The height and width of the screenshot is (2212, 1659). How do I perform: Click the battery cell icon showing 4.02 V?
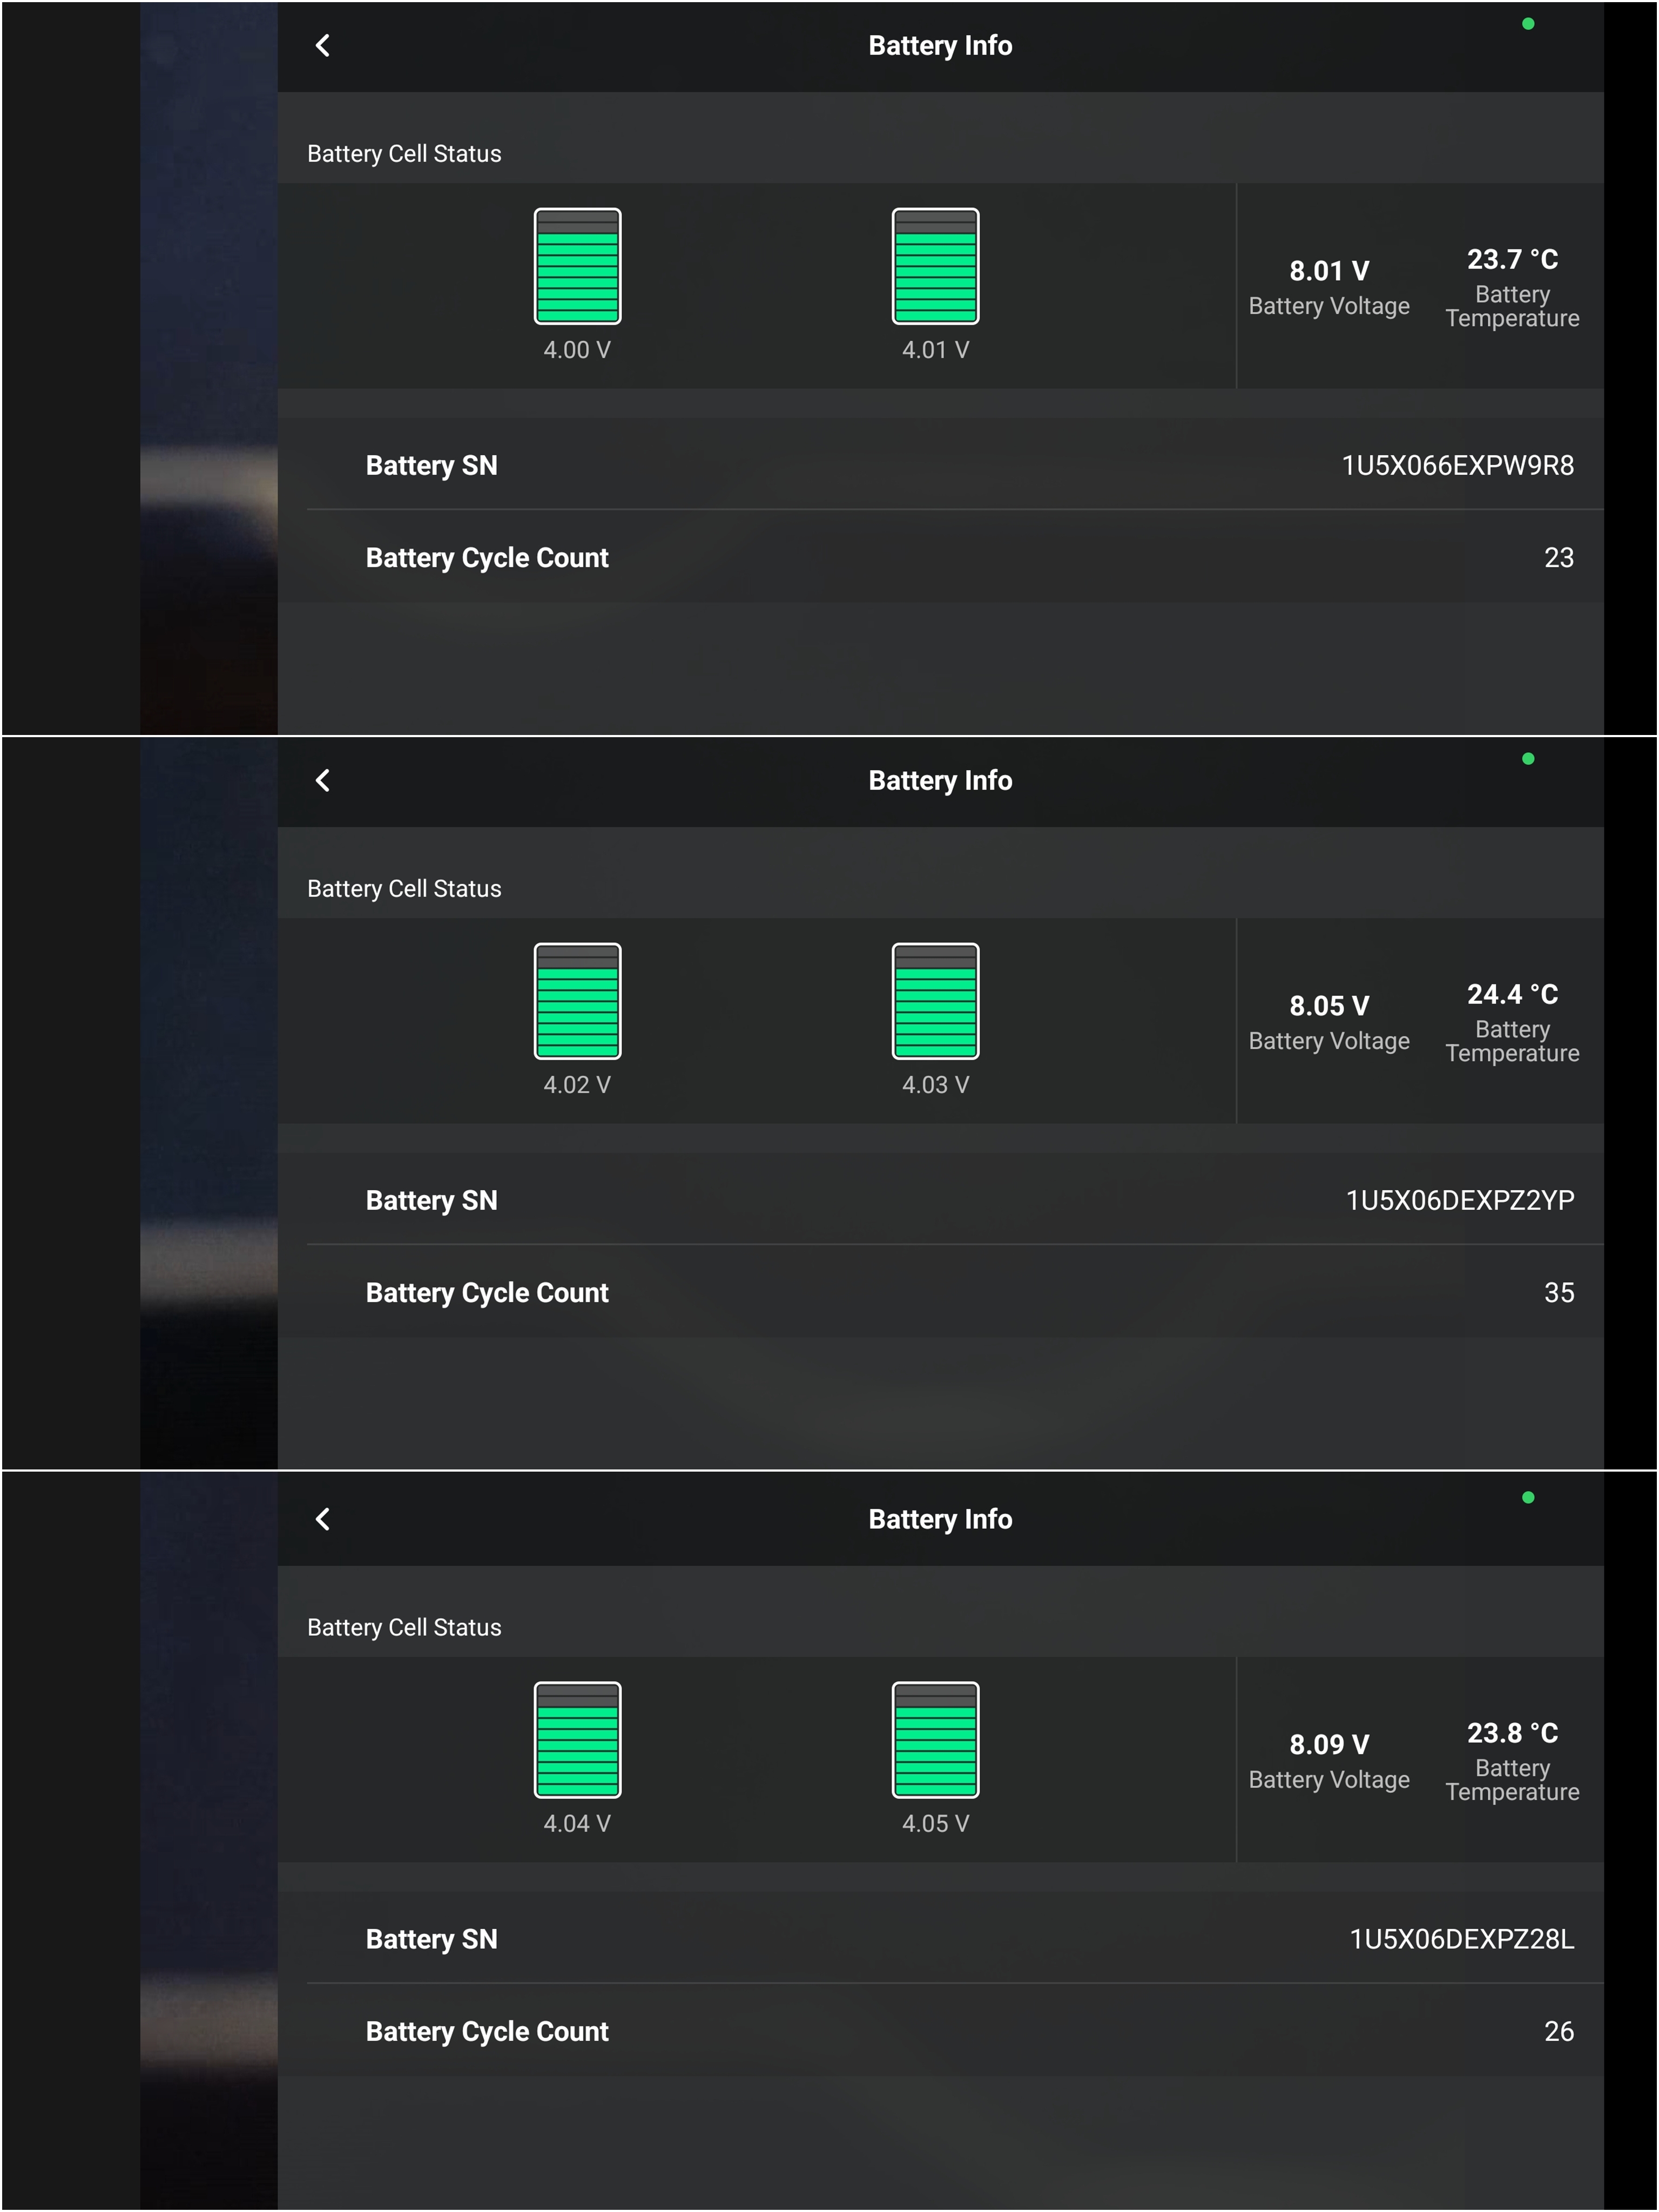[577, 1001]
